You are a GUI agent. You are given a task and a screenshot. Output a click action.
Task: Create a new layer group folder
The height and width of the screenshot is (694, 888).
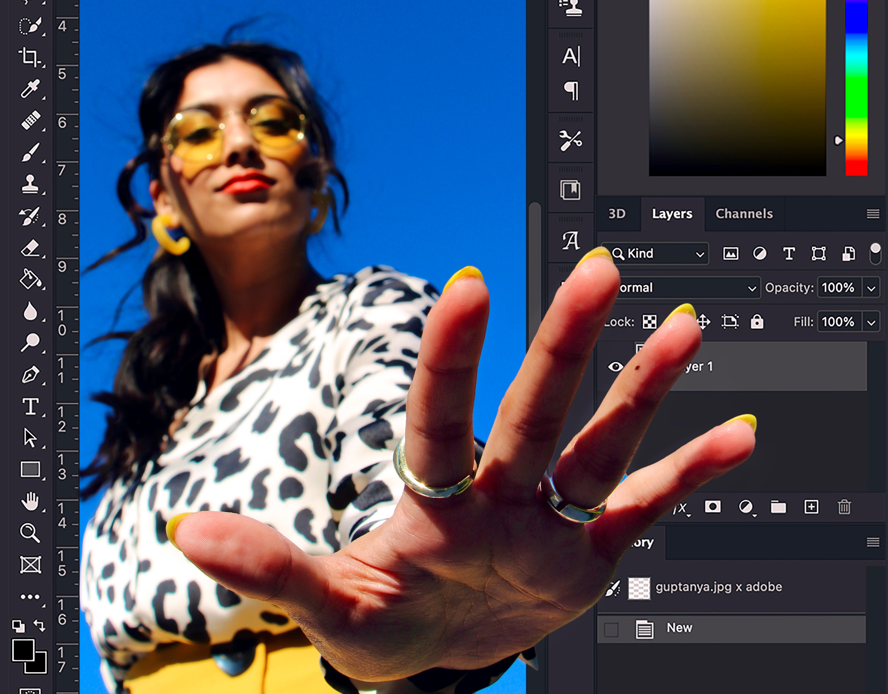(778, 507)
